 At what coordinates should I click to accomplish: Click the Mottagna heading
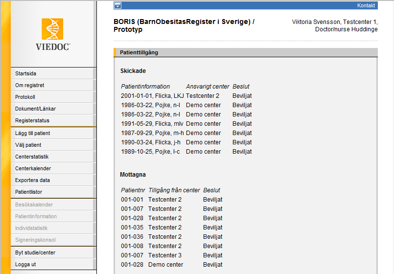tap(133, 175)
